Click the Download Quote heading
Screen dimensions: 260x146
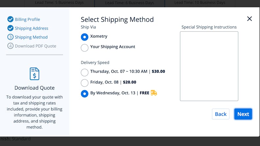34,88
